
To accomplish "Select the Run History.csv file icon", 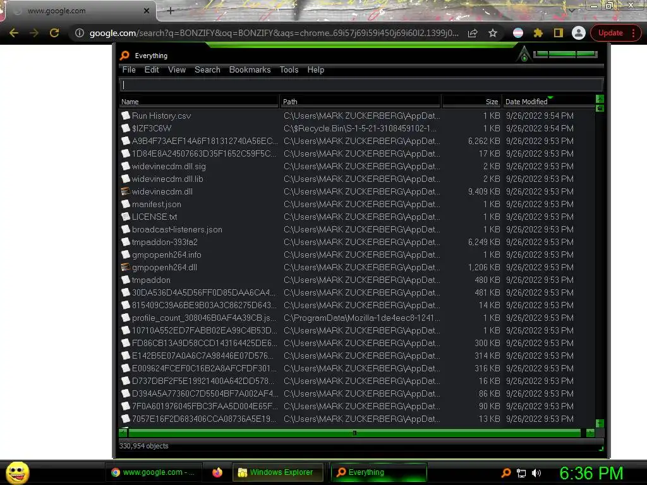I will tap(126, 116).
